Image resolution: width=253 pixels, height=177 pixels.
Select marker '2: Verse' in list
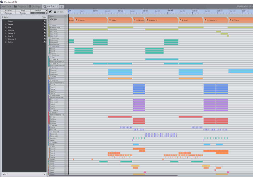pyautogui.click(x=24, y=25)
